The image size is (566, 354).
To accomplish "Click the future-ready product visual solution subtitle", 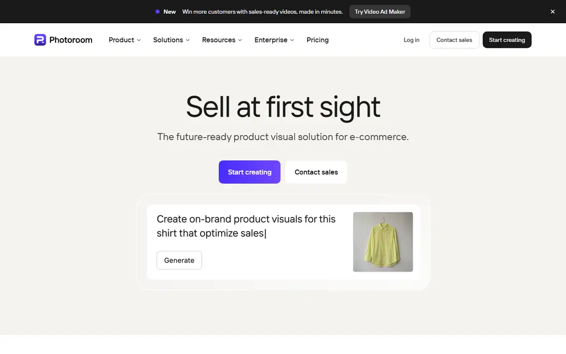I will tap(283, 137).
